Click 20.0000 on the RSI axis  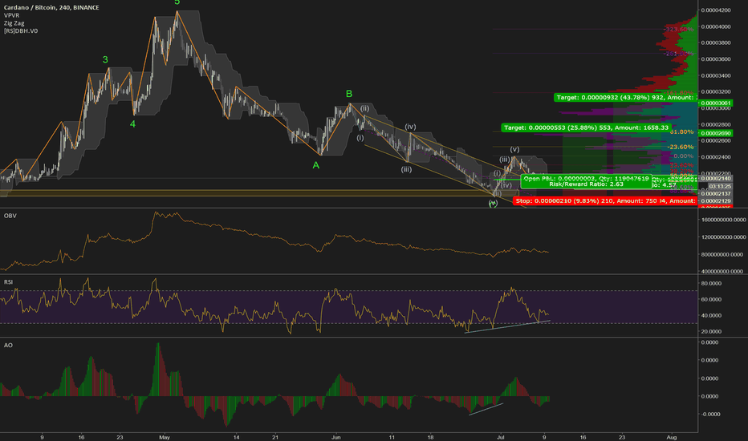click(x=711, y=331)
